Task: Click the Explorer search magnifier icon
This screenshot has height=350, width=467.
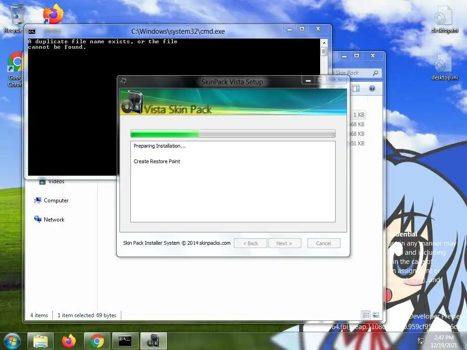Action: click(376, 72)
